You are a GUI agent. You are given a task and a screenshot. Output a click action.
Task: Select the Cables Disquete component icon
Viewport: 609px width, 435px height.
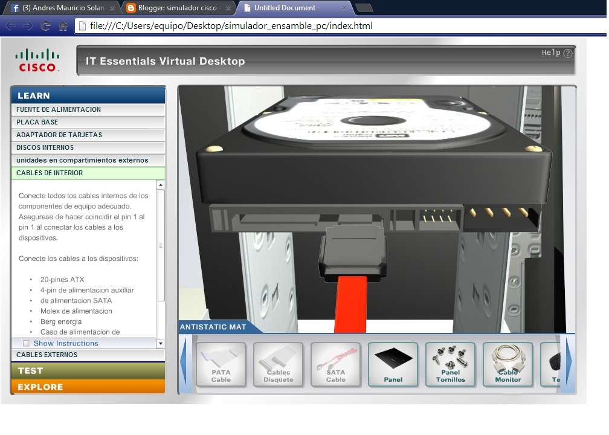click(279, 364)
